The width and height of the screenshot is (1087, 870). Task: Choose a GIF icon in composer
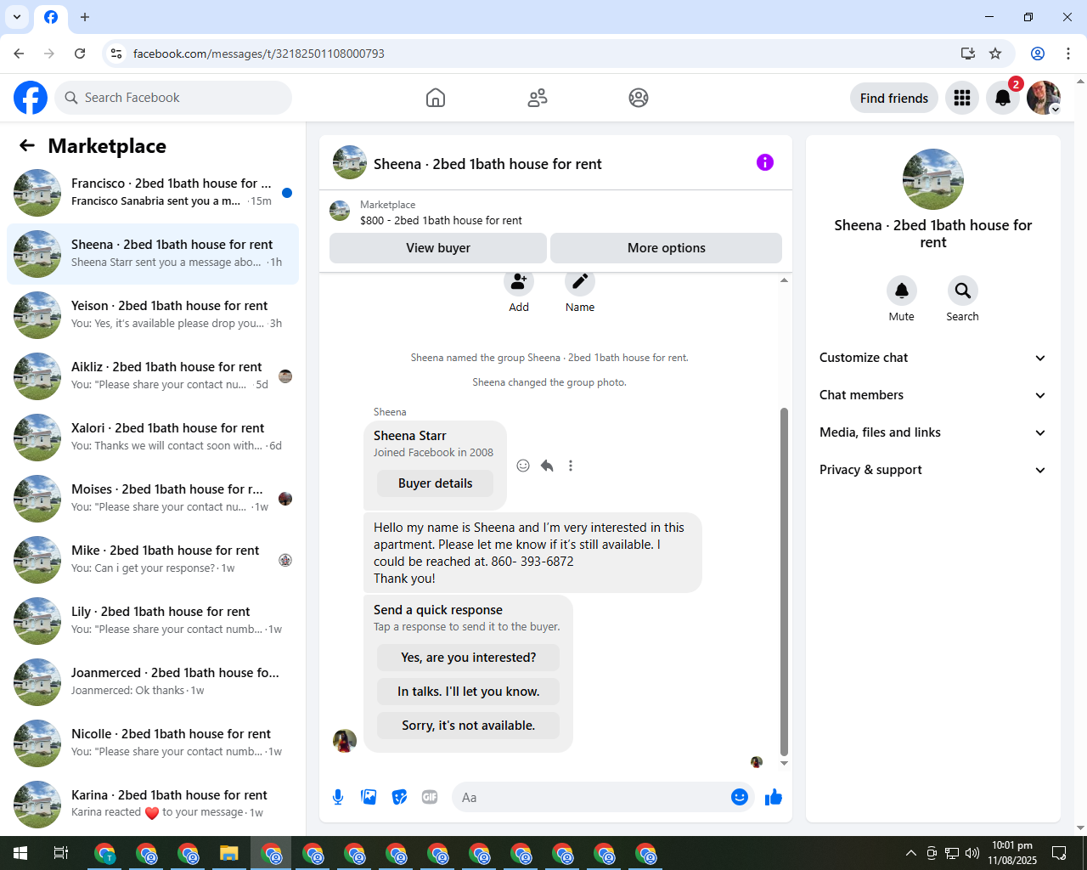click(430, 797)
